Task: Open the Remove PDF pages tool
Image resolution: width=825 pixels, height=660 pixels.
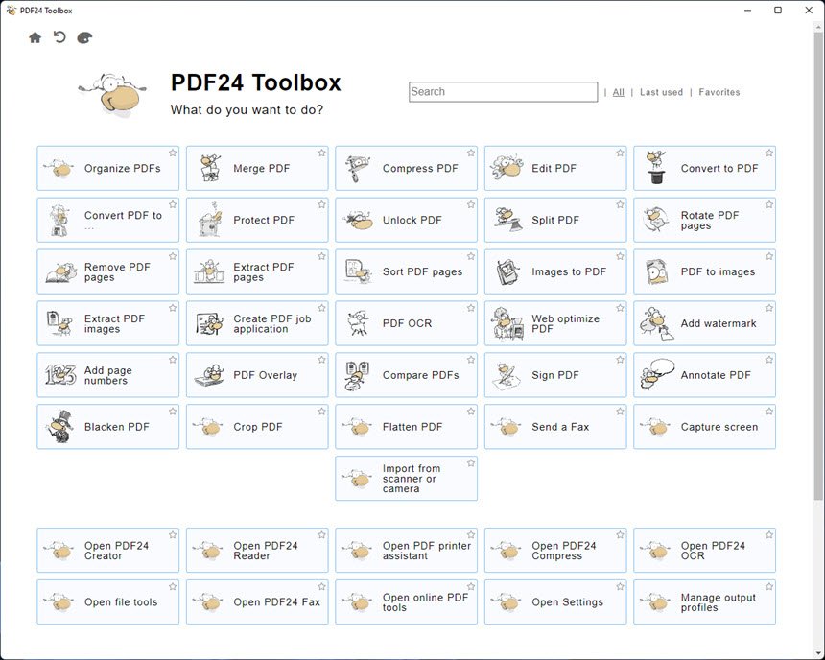Action: (x=107, y=271)
